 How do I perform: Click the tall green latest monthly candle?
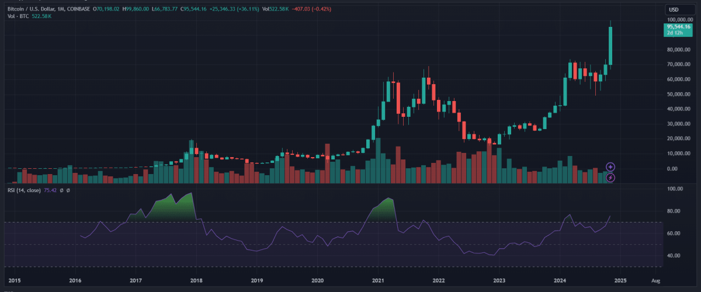[x=610, y=46]
